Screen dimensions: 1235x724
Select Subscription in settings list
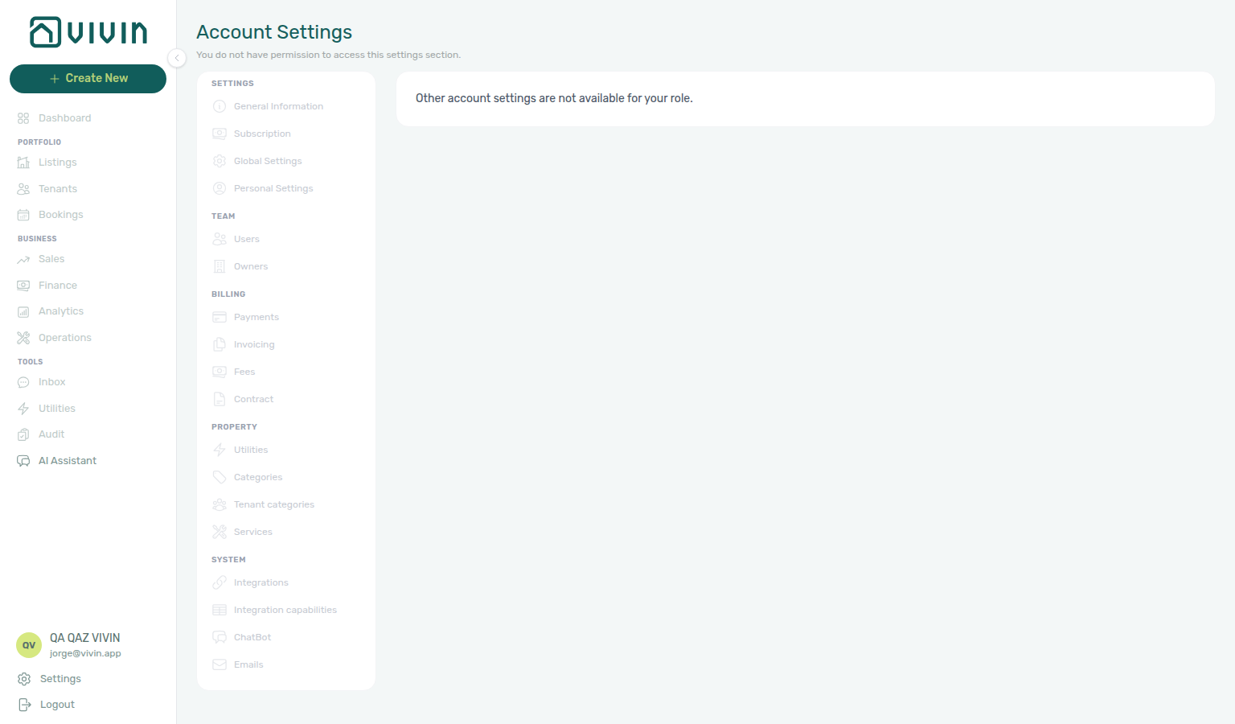[262, 134]
